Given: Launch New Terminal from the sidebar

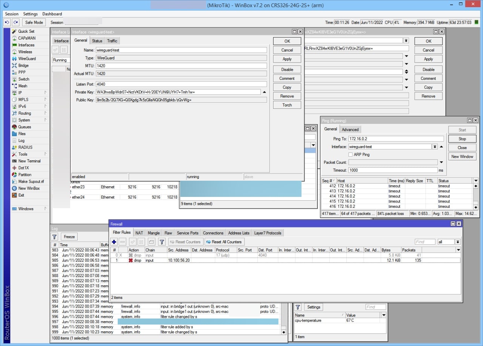Looking at the screenshot, I should pyautogui.click(x=29, y=161).
